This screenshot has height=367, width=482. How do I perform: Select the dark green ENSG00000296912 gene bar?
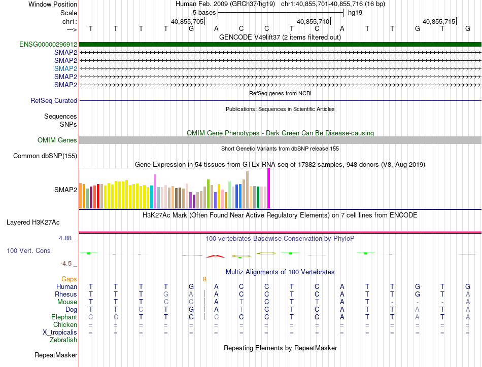click(x=280, y=44)
